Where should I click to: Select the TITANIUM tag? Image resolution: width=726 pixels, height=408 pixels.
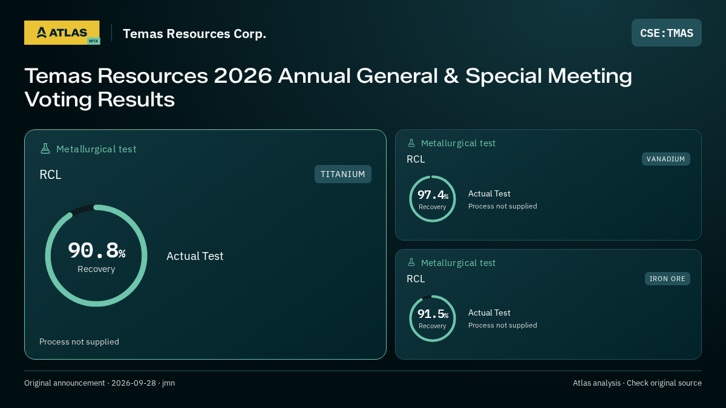click(x=343, y=174)
